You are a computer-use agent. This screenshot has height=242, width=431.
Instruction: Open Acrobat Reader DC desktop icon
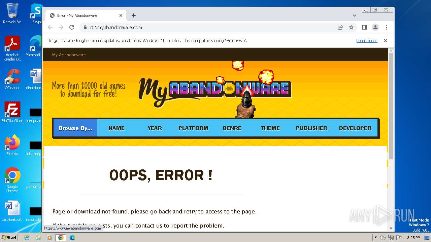(12, 49)
